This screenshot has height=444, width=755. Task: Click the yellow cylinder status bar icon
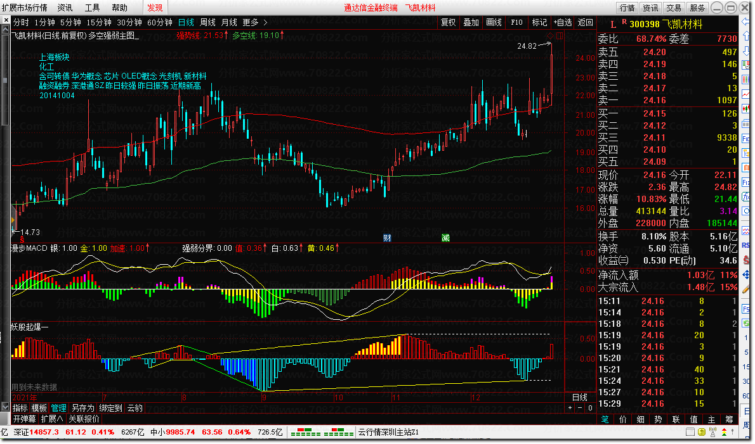702,432
